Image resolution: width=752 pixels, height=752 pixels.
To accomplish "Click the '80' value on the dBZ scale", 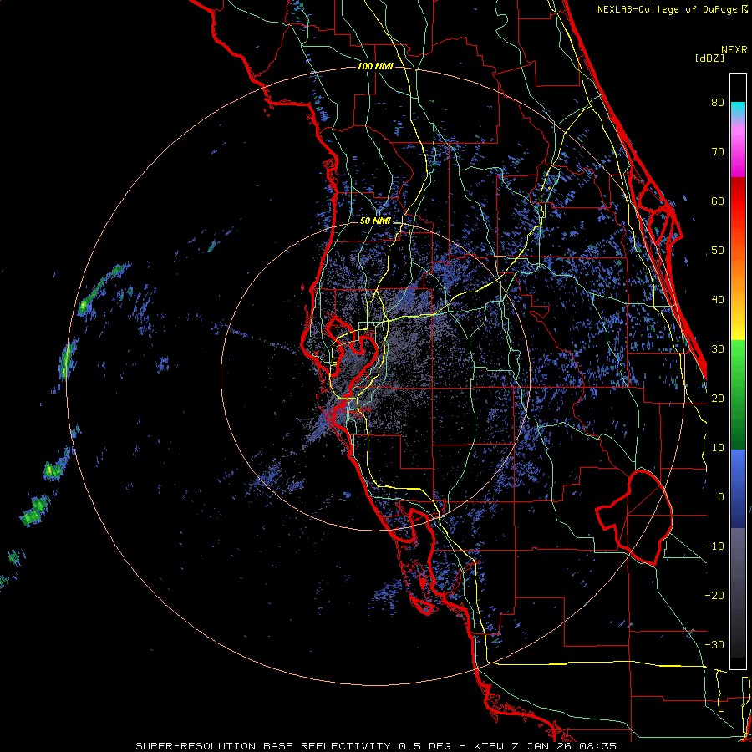I will [718, 102].
